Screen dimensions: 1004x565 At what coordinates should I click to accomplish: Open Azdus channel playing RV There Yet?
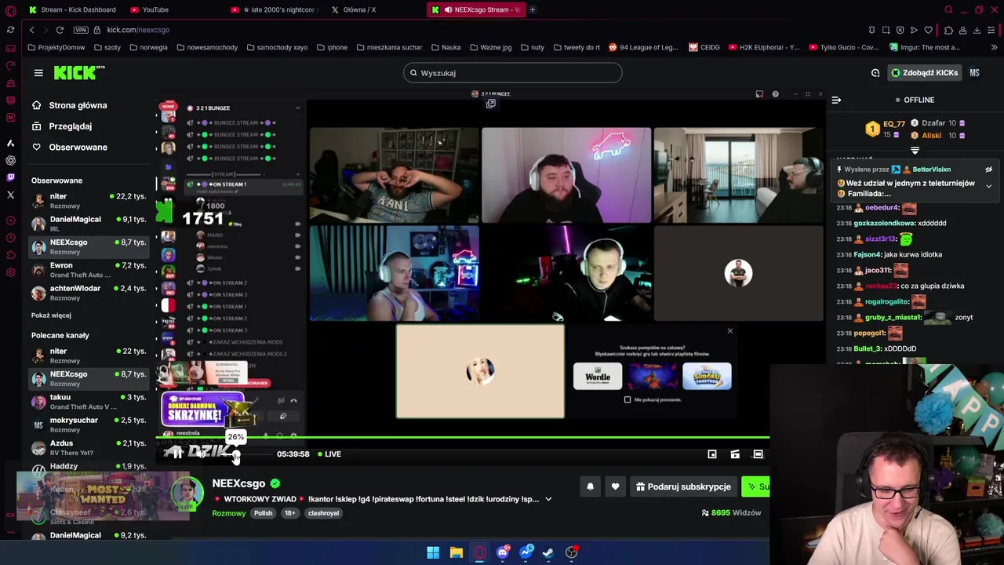click(x=89, y=447)
